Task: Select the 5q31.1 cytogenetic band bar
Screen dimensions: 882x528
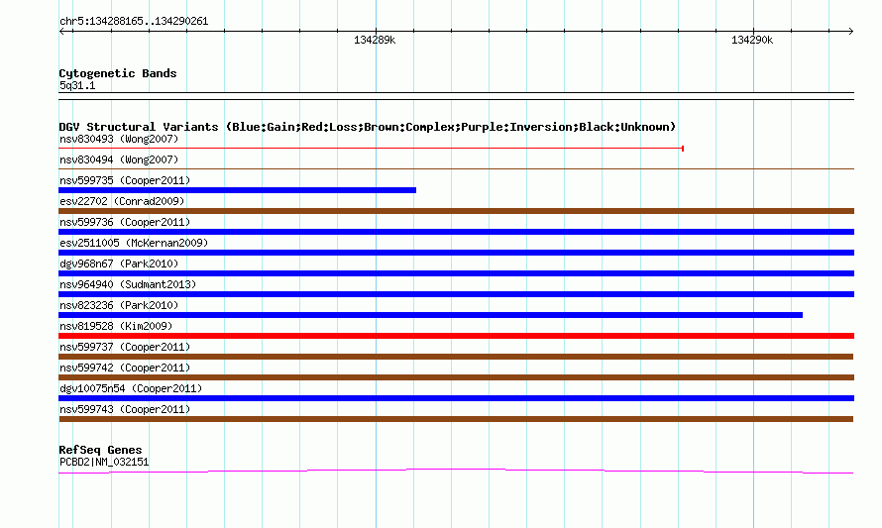Action: click(x=456, y=96)
